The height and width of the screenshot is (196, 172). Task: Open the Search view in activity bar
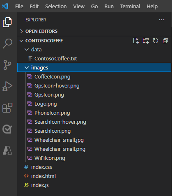tap(8, 44)
